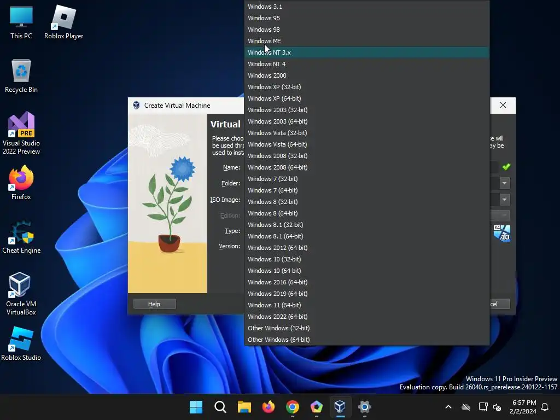The image size is (560, 420).
Task: Click the network display tray icon
Action: (483, 407)
